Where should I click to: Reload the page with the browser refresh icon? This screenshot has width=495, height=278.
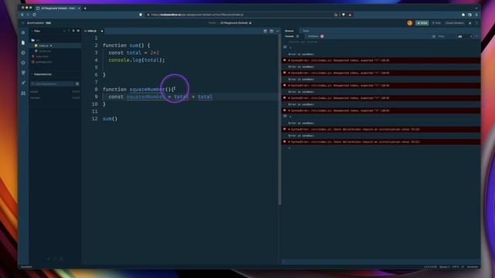click(x=34, y=15)
